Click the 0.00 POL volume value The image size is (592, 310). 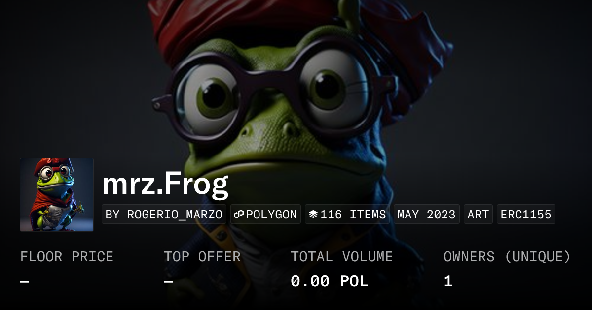coord(329,281)
